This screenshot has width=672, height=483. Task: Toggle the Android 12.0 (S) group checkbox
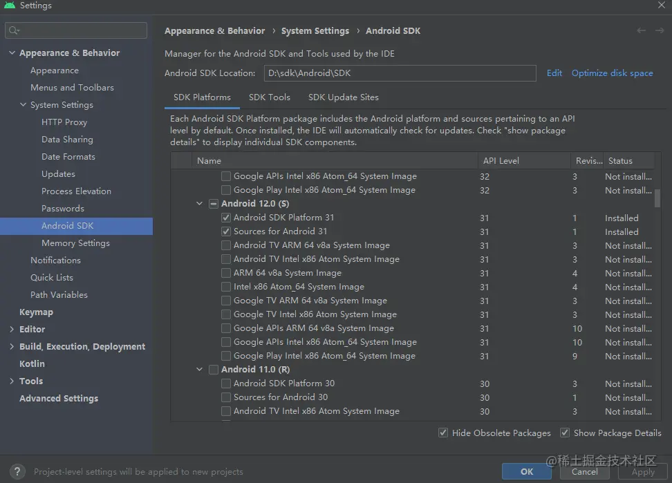[x=214, y=204]
